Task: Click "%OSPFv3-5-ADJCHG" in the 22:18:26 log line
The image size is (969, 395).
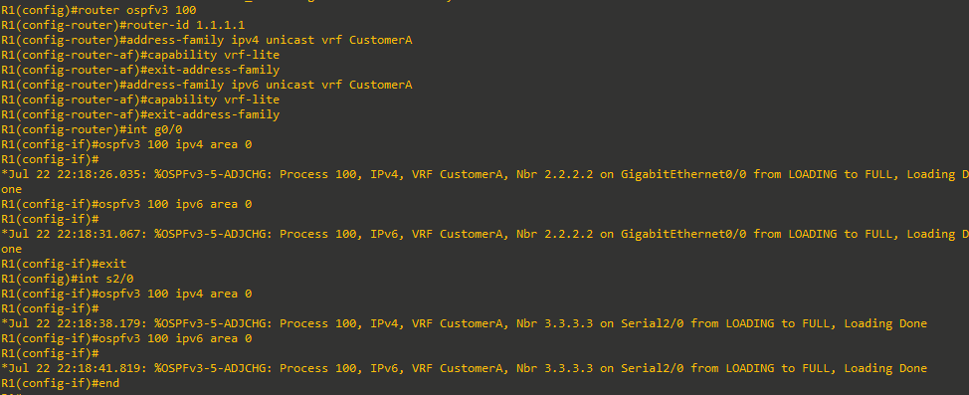Action: [213, 174]
